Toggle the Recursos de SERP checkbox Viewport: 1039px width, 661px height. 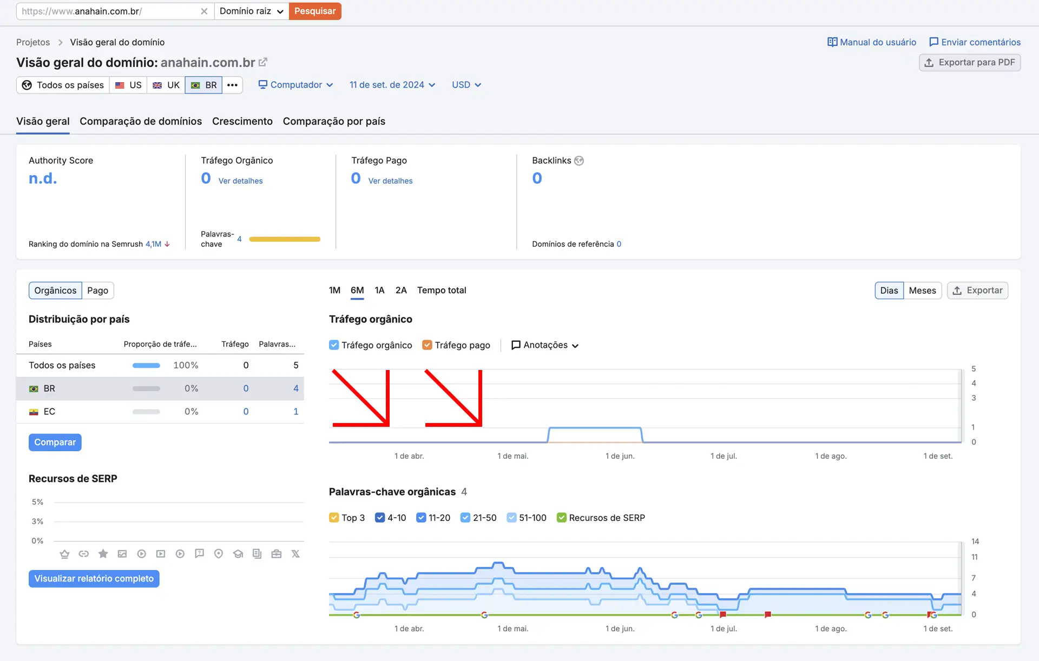pos(562,518)
